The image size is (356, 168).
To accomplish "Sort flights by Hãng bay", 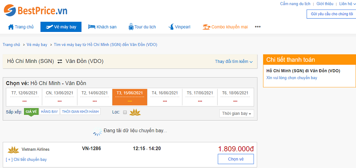I will (x=49, y=111).
